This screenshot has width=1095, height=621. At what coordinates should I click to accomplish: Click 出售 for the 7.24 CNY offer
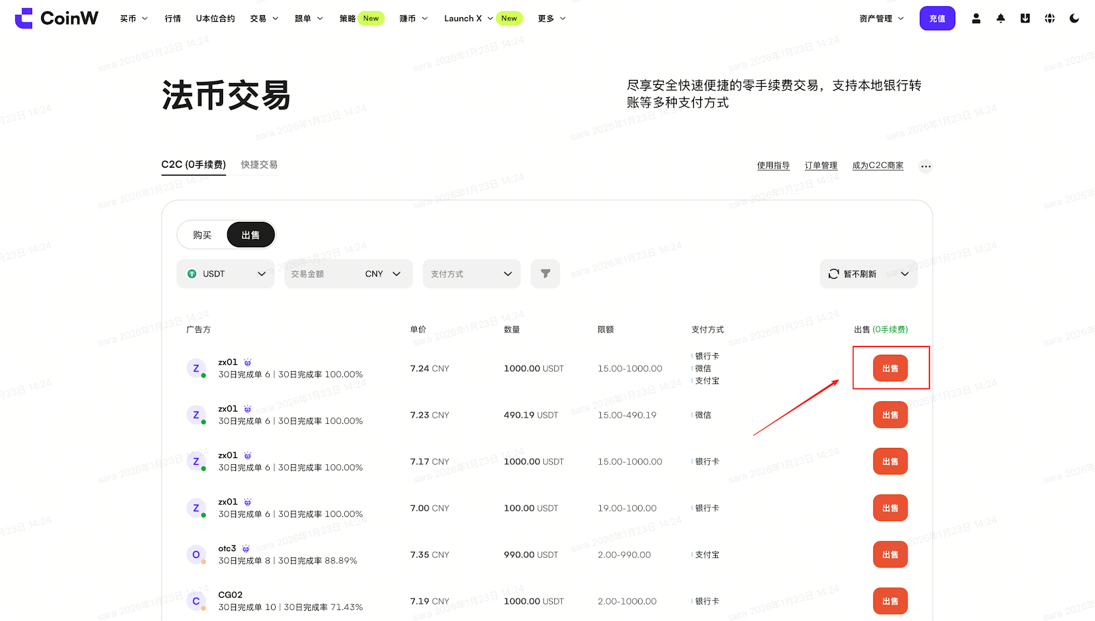[890, 368]
